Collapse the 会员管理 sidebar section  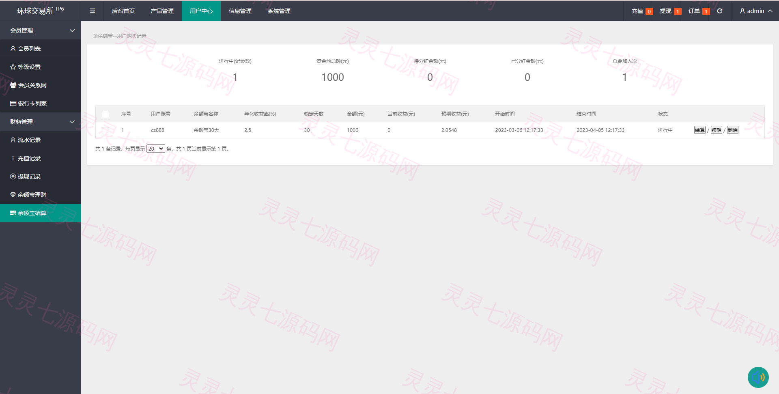click(x=72, y=30)
